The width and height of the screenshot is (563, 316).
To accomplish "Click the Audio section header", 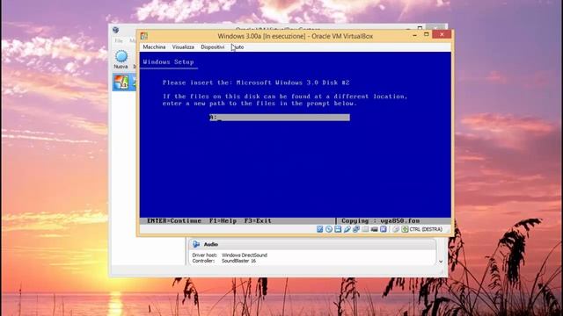I will (311, 244).
